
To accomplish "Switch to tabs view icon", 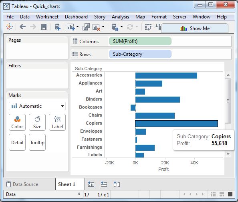I will pyautogui.click(x=230, y=194).
